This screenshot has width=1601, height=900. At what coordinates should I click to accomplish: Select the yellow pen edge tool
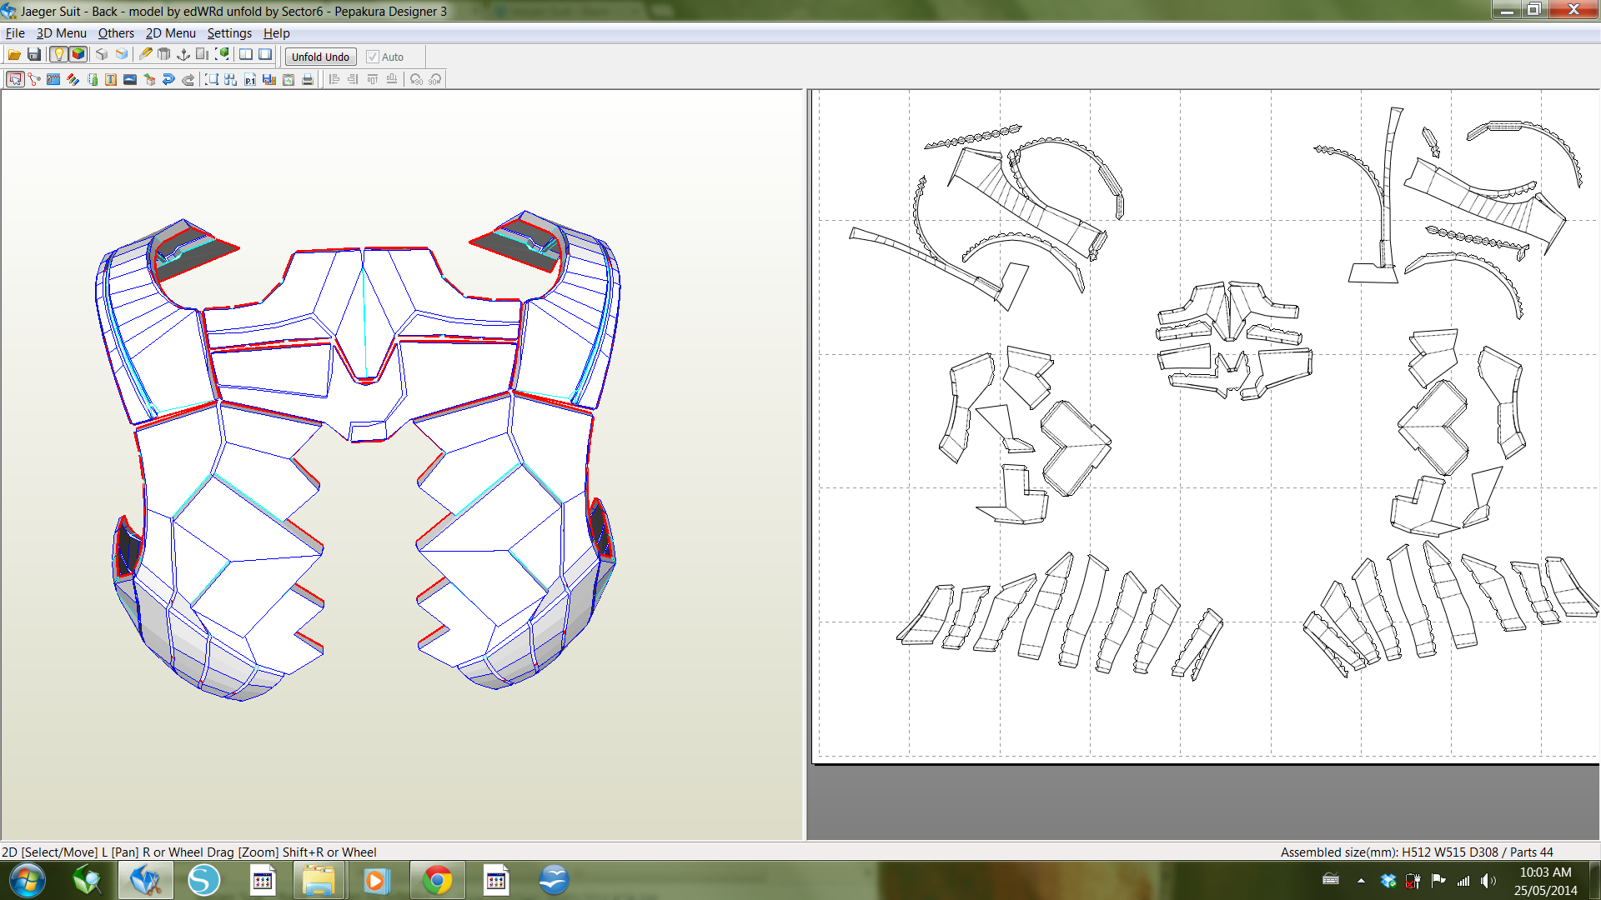pyautogui.click(x=145, y=55)
